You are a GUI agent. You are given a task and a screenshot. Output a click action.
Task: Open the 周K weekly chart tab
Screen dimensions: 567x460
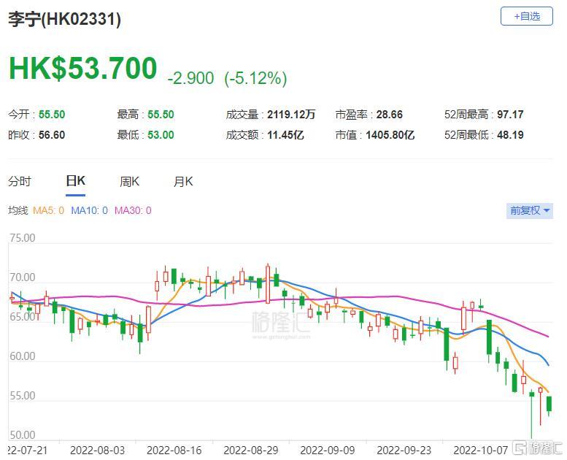[x=129, y=182]
